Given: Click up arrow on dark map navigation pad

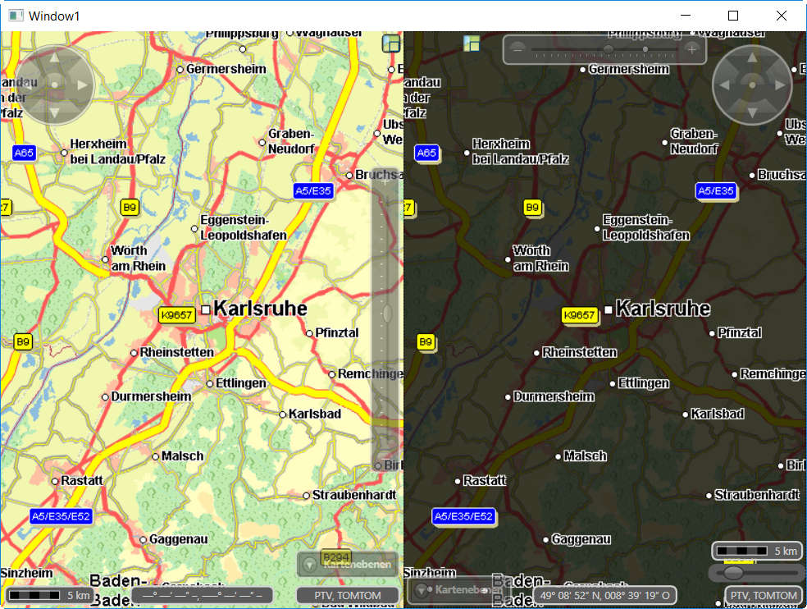Looking at the screenshot, I should [752, 57].
